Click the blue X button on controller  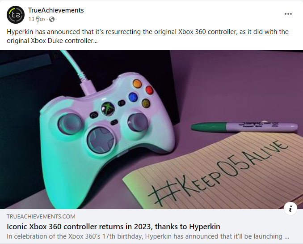[133, 97]
